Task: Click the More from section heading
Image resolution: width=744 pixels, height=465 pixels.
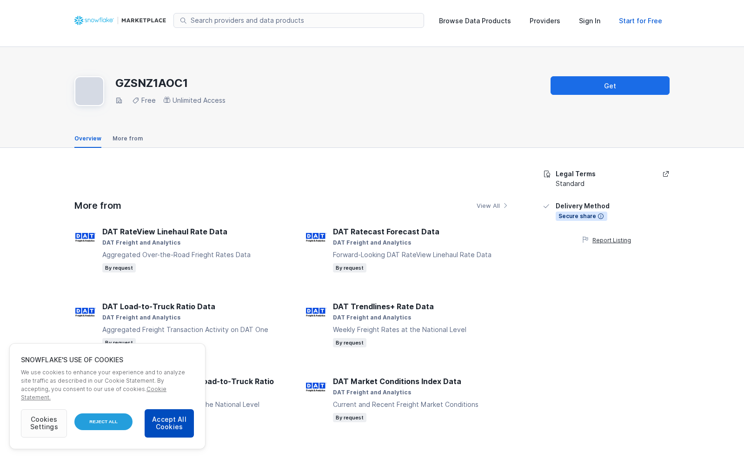Action: 98,206
